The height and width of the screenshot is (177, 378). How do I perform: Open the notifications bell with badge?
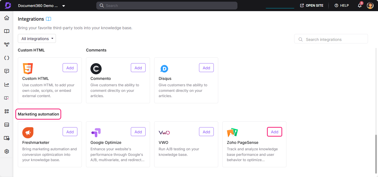click(x=359, y=5)
